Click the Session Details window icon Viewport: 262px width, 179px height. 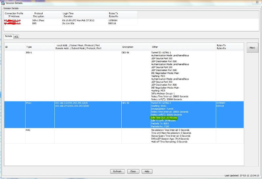tap(3, 3)
